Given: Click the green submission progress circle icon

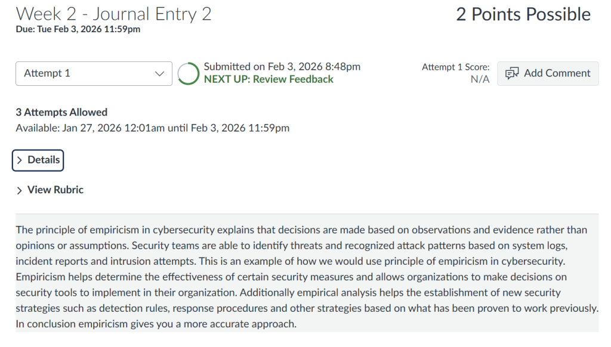Looking at the screenshot, I should [x=189, y=73].
